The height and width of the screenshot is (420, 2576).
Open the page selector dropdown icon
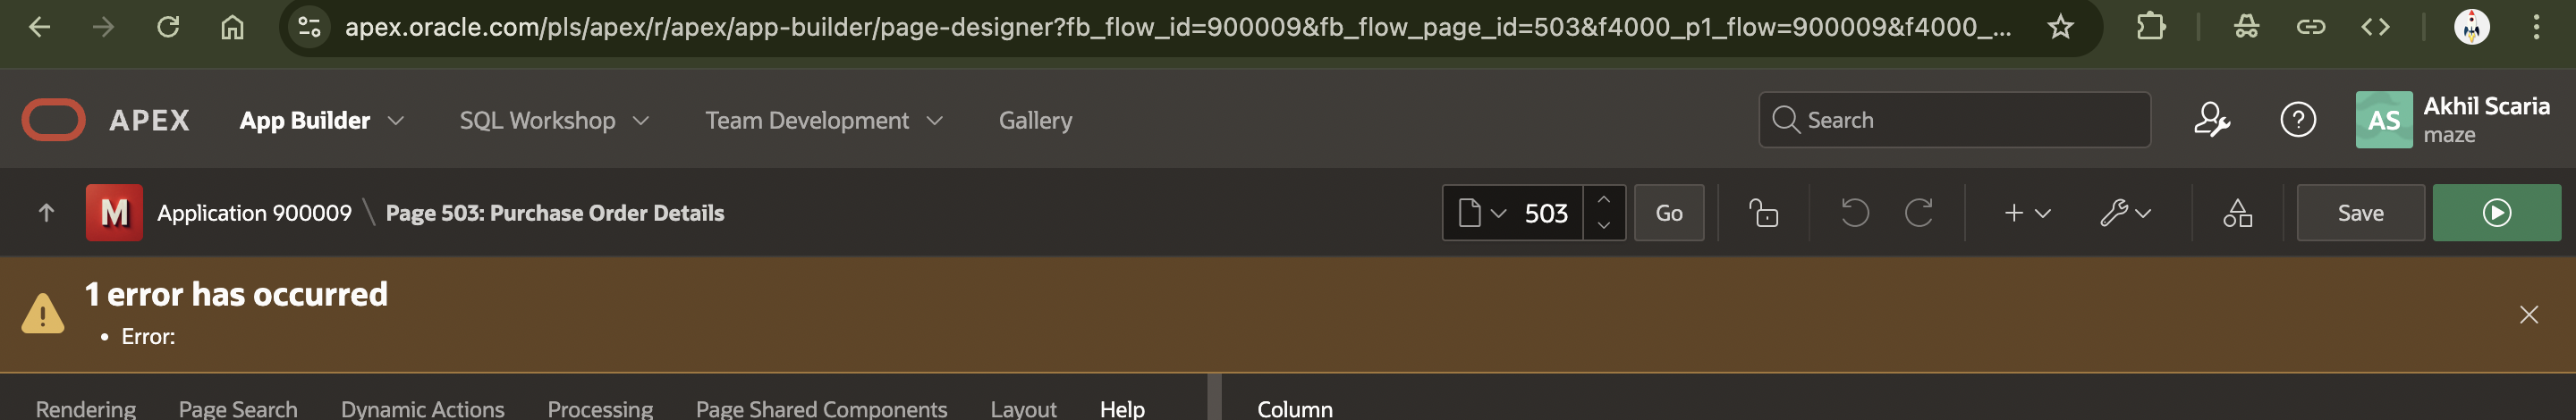tap(1482, 213)
